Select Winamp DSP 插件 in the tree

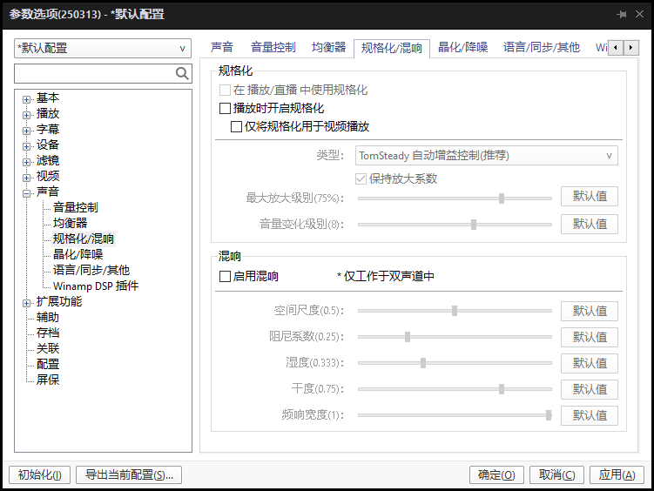click(x=96, y=286)
